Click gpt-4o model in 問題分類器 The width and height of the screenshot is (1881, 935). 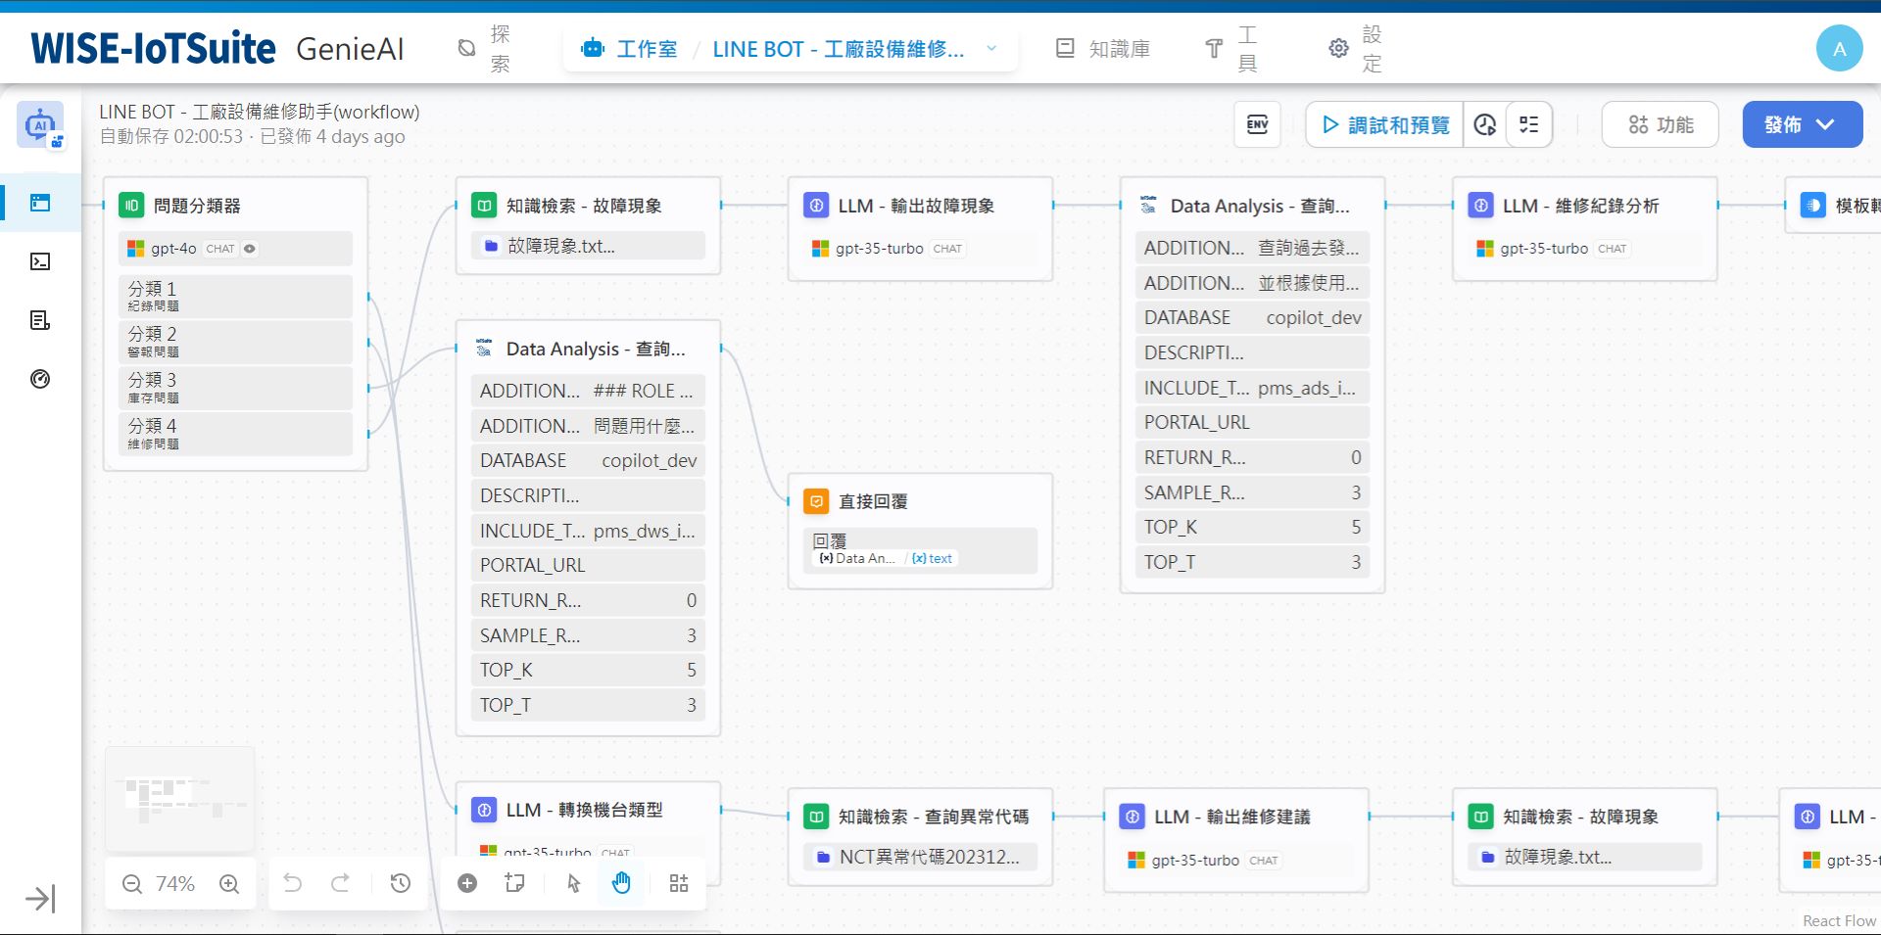click(x=235, y=249)
